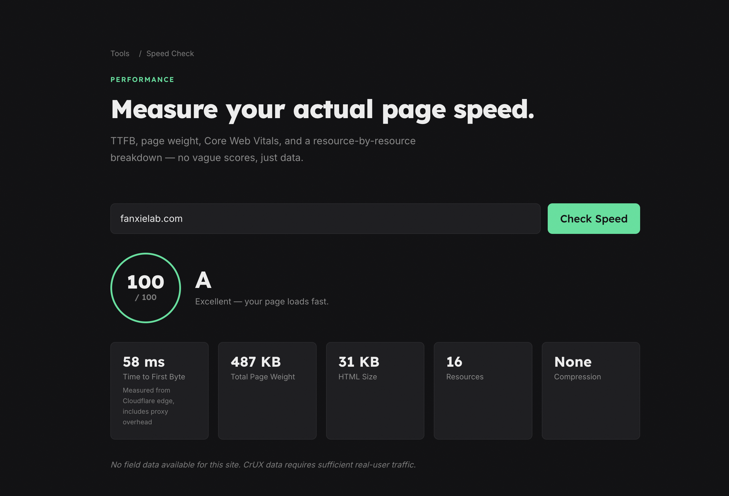Click the PERFORMANCE section label

tap(142, 79)
